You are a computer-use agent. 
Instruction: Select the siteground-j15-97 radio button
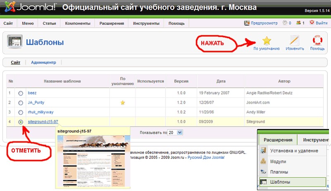(21, 122)
